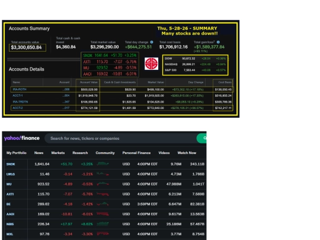Open the ACCT-1 account link

[18, 95]
